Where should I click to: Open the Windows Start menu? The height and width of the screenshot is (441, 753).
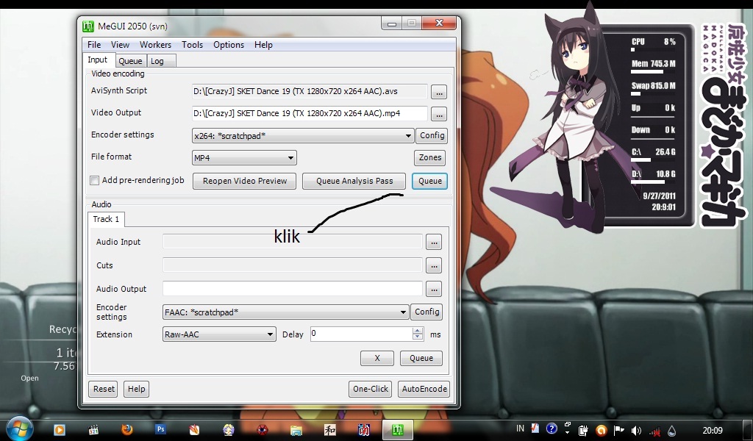[x=20, y=429]
